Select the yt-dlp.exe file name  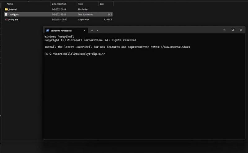13,19
